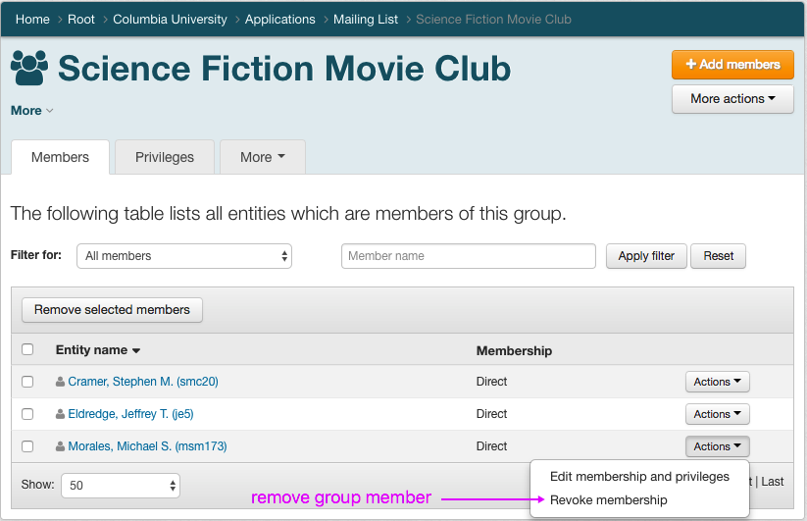This screenshot has height=521, width=807.
Task: Click Remove selected members button
Action: [112, 310]
